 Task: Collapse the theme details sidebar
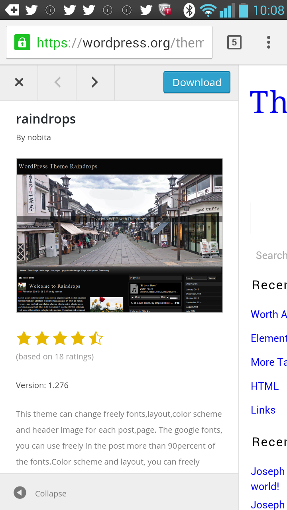click(40, 493)
